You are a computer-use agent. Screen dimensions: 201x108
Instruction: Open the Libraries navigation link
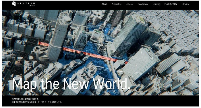(185, 4)
